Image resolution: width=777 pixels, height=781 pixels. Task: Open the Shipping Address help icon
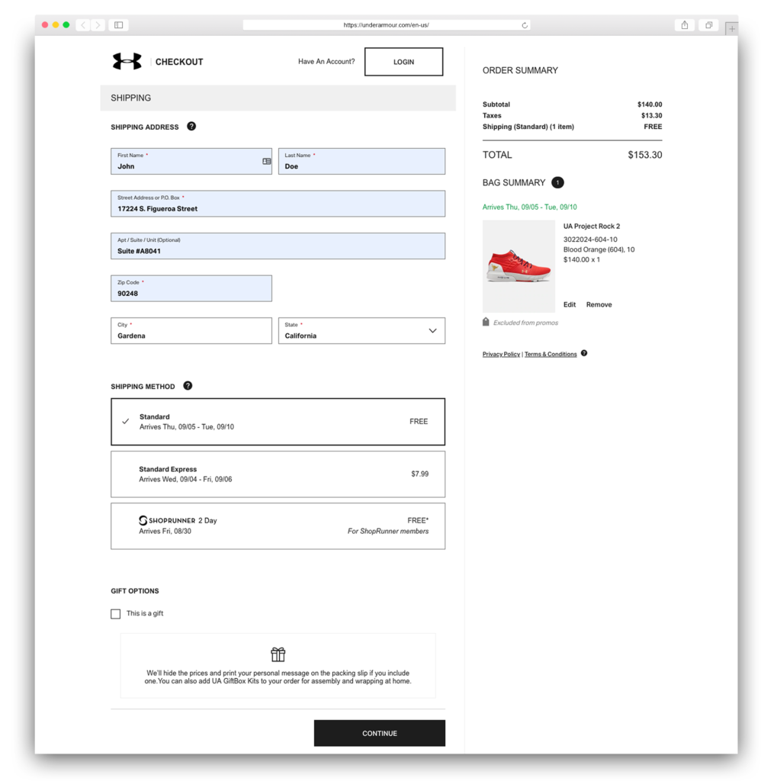point(191,127)
